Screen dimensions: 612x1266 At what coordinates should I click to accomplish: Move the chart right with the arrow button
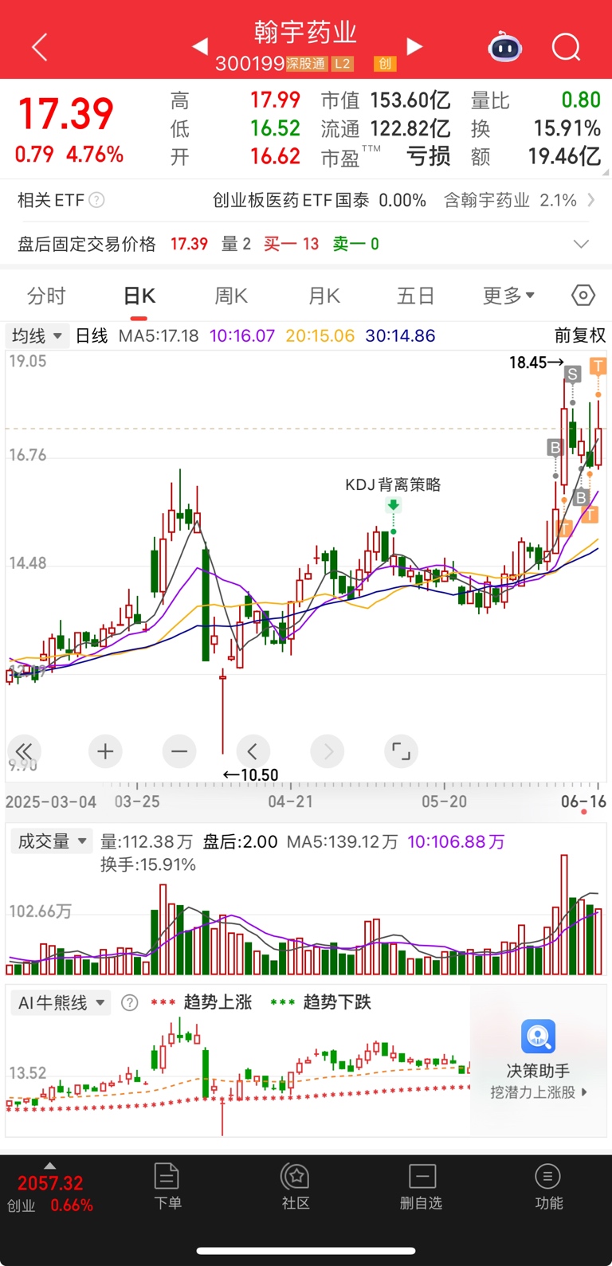(x=328, y=751)
